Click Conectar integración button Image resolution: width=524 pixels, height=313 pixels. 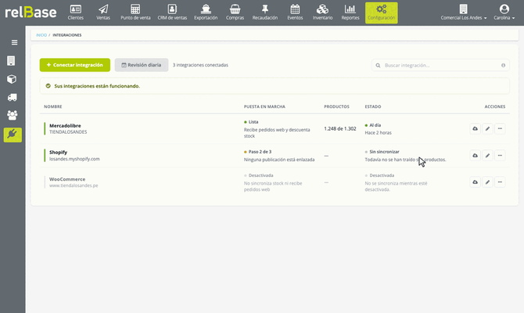(75, 65)
